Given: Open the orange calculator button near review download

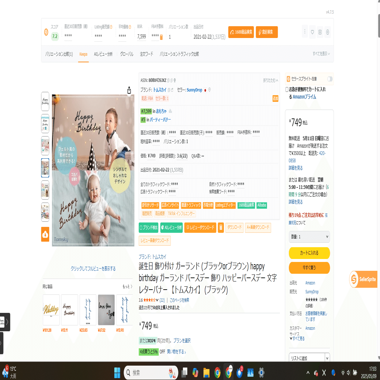Looking at the screenshot, I should 221,228.
